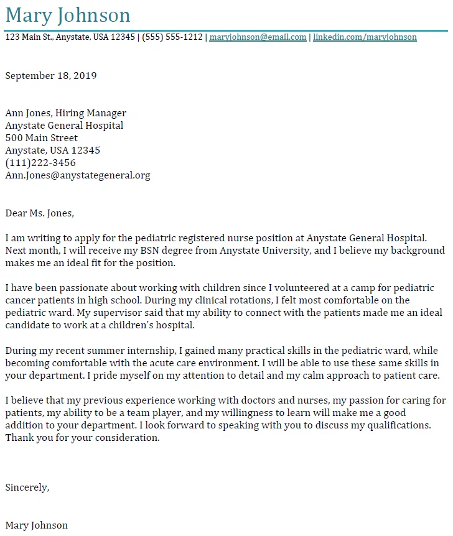Click the "Thank you for your consideration" sentence
This screenshot has width=453, height=536.
pyautogui.click(x=82, y=438)
